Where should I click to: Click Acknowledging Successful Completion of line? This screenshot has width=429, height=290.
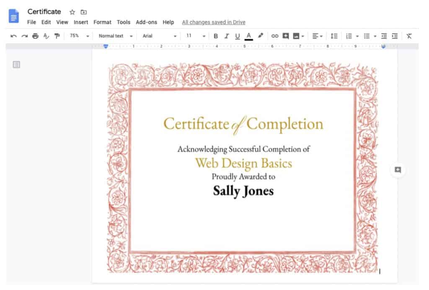click(243, 149)
